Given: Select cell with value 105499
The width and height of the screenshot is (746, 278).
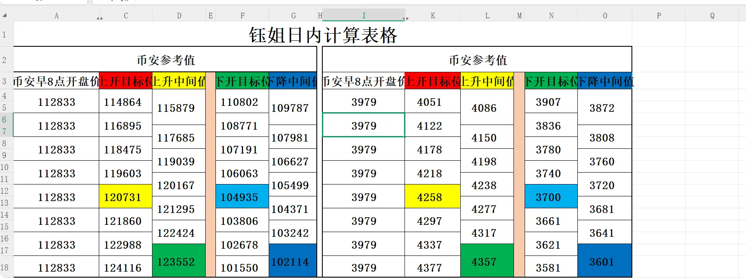Looking at the screenshot, I should coord(293,184).
